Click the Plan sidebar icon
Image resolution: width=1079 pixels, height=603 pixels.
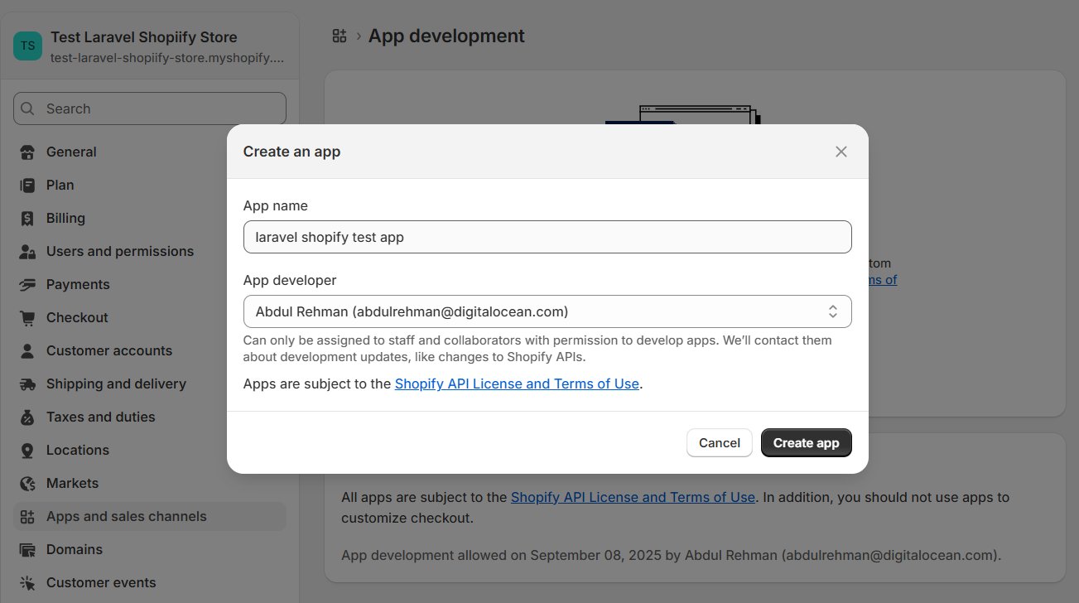point(27,186)
